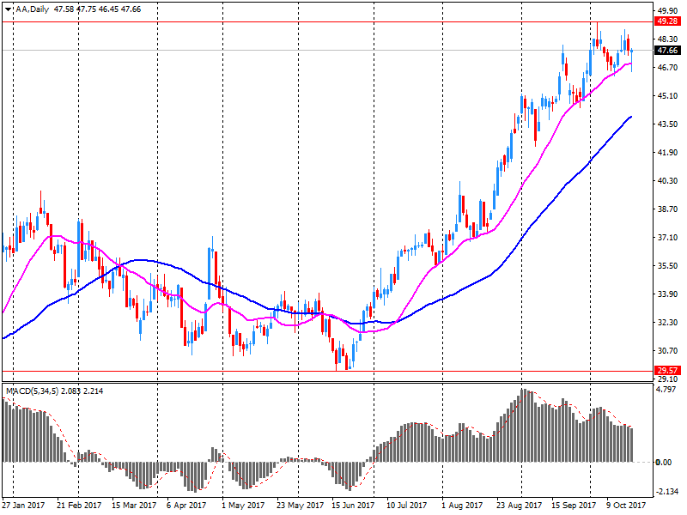Click the MACD scale value 0.00

point(665,463)
